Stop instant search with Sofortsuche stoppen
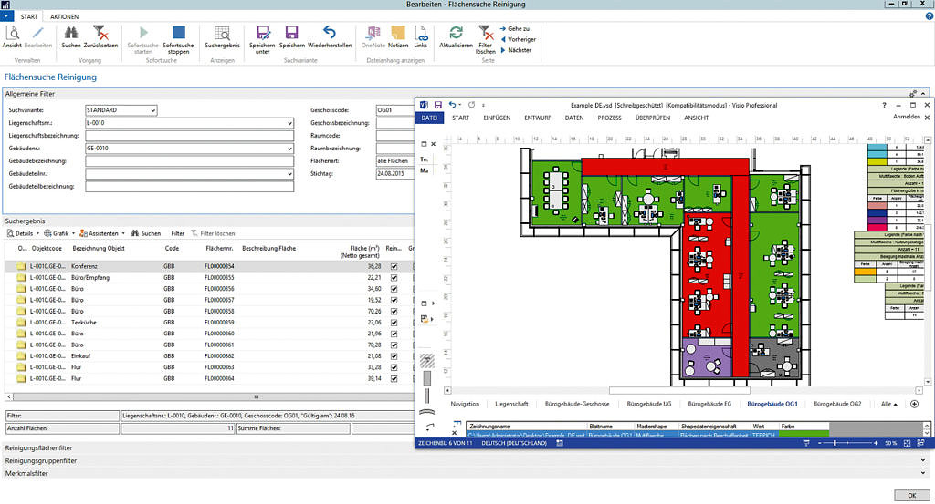This screenshot has width=935, height=504. 178,33
